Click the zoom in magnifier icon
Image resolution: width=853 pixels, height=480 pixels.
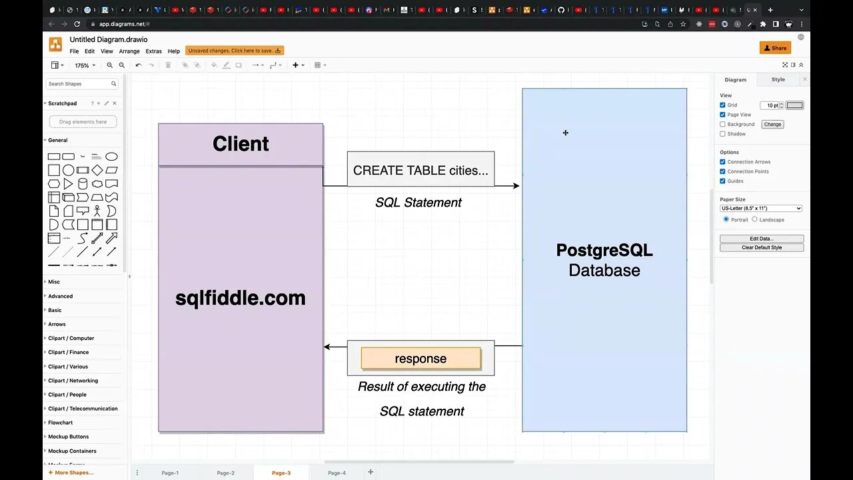click(109, 65)
